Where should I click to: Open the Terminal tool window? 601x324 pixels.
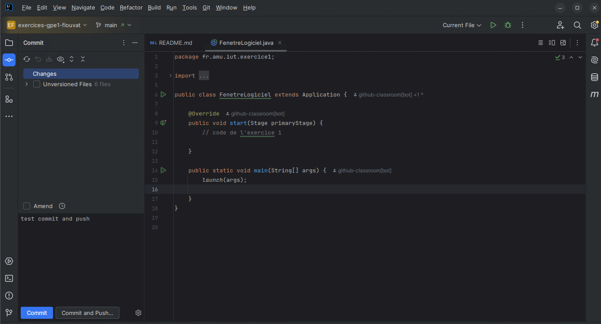click(9, 278)
